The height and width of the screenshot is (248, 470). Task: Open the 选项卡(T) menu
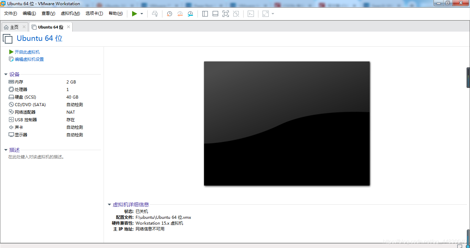94,13
